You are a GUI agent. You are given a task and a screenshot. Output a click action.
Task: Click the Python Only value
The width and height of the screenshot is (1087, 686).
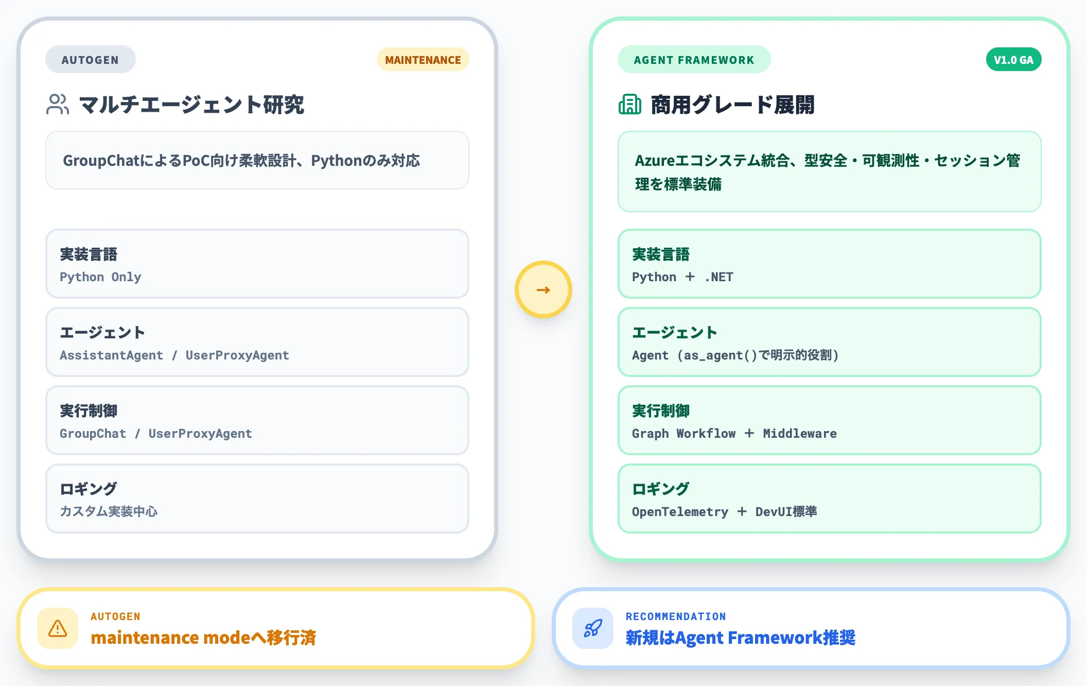[100, 277]
